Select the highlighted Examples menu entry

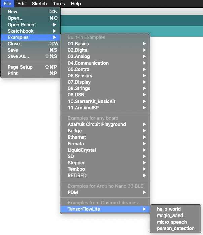[x=30, y=37]
